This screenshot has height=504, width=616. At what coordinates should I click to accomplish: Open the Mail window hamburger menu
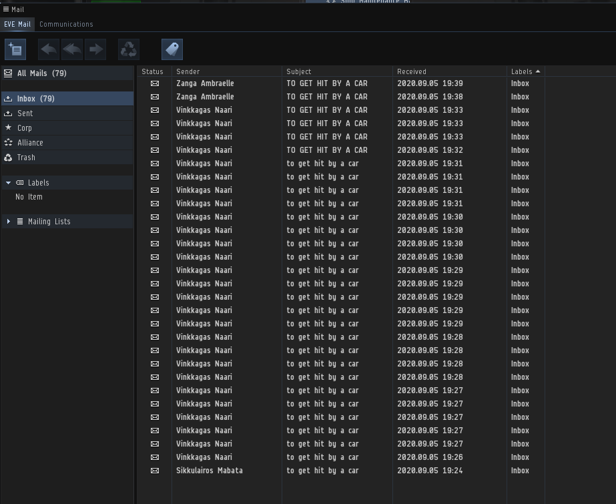click(x=6, y=9)
